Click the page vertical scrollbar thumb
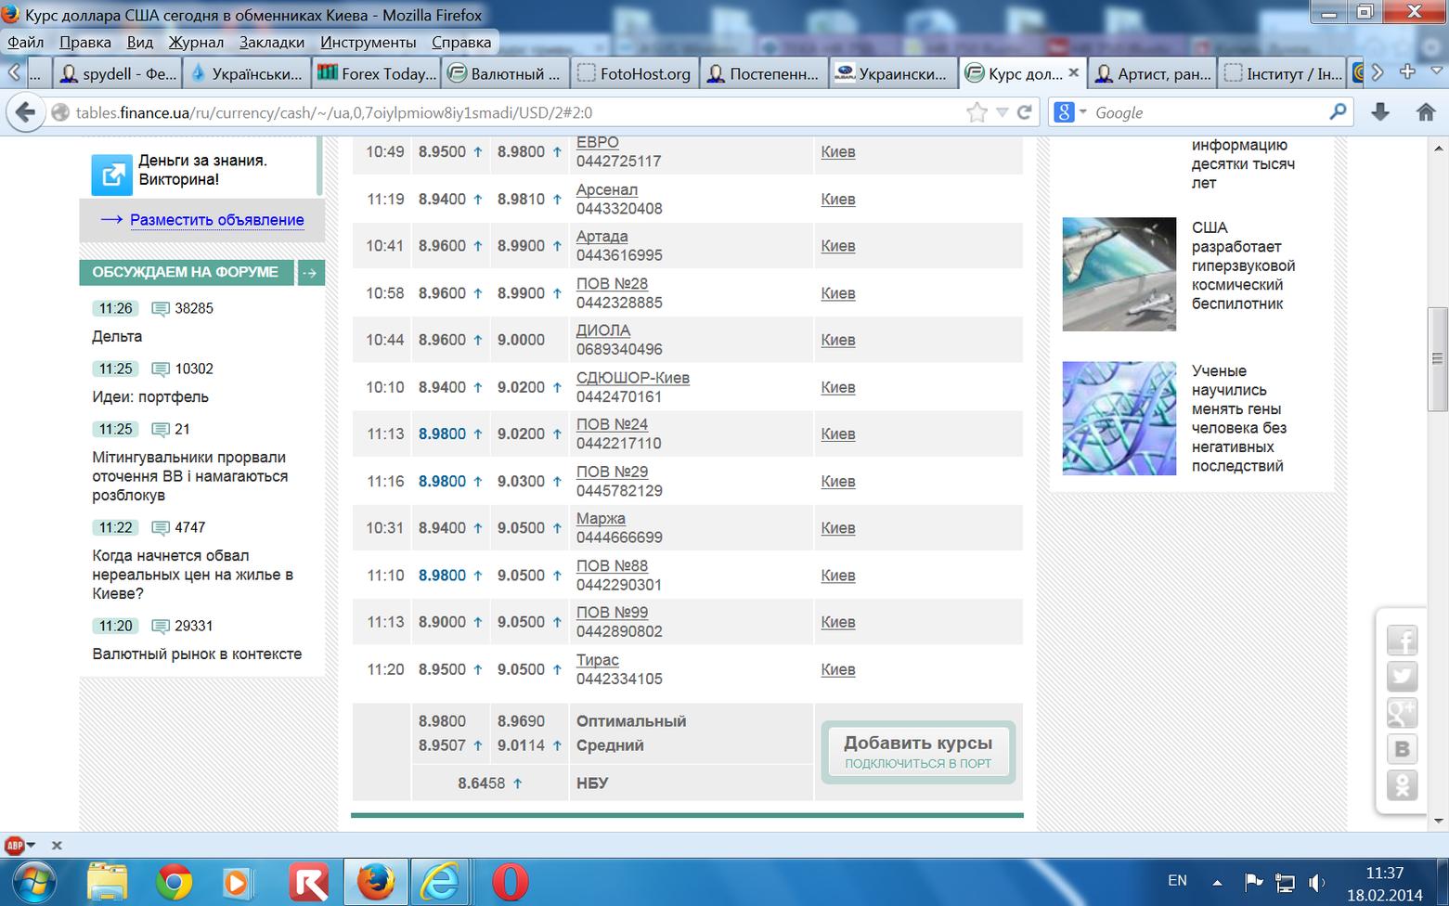The width and height of the screenshot is (1449, 906). click(1437, 358)
